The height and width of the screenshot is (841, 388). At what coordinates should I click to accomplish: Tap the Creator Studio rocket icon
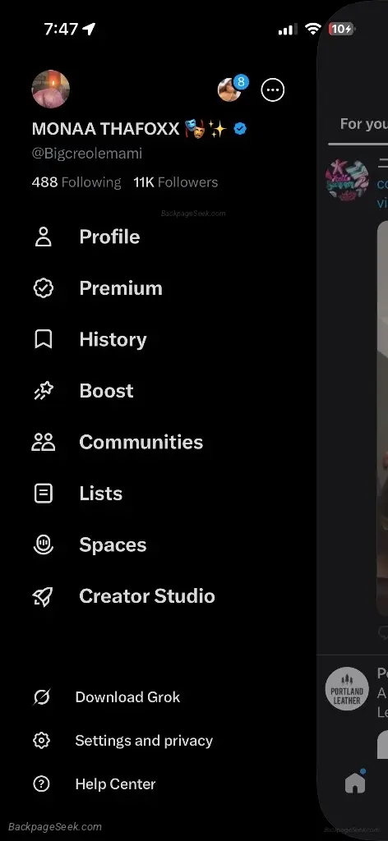point(43,596)
